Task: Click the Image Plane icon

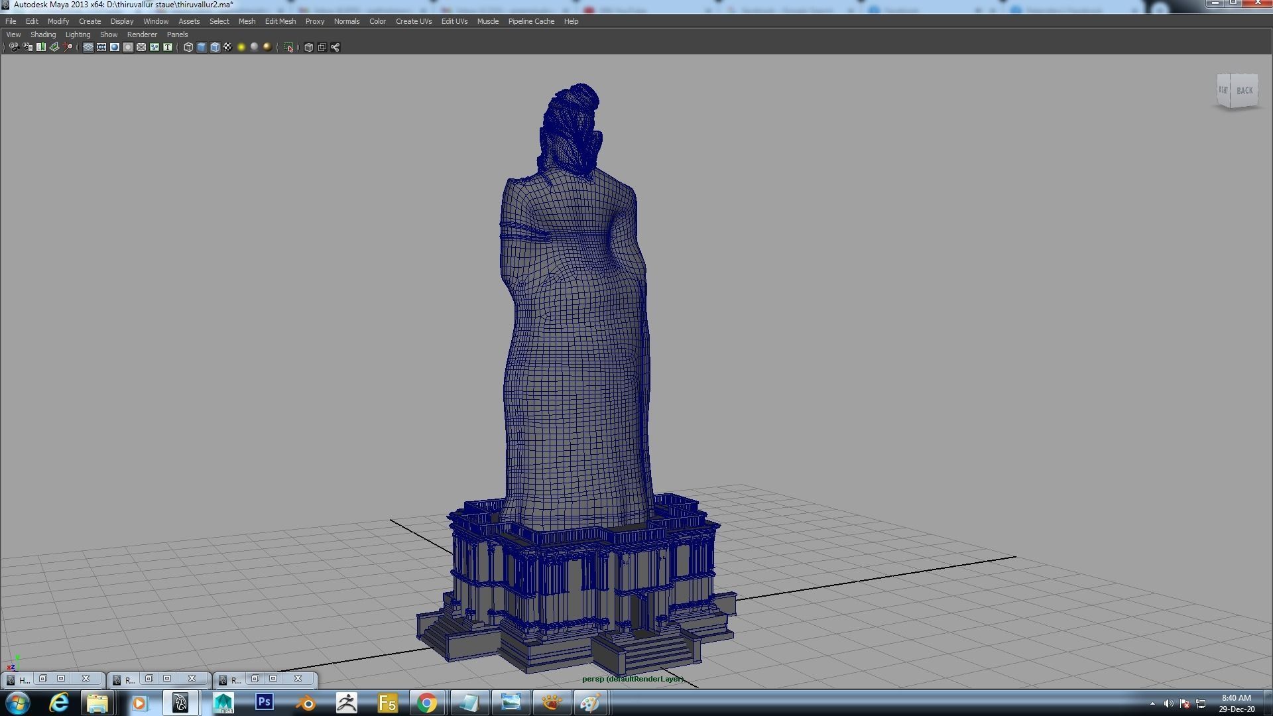Action: click(x=54, y=47)
